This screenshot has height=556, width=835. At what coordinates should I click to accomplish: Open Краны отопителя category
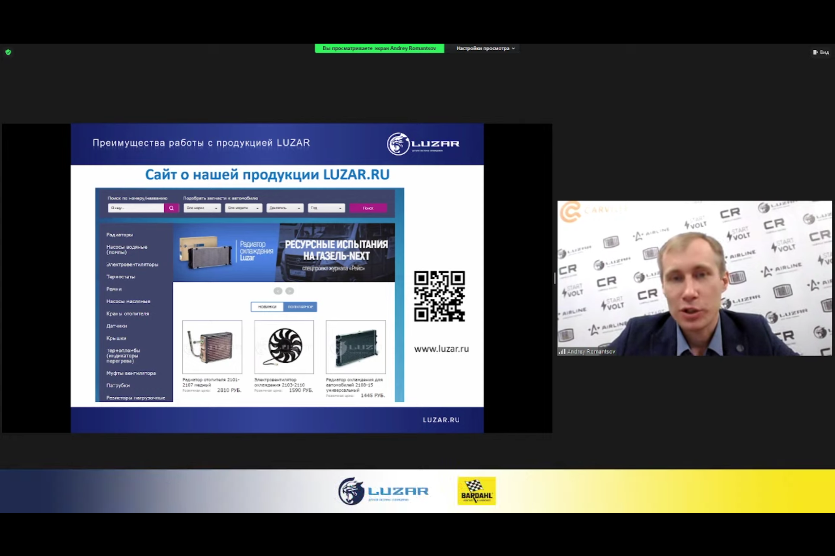click(x=128, y=314)
